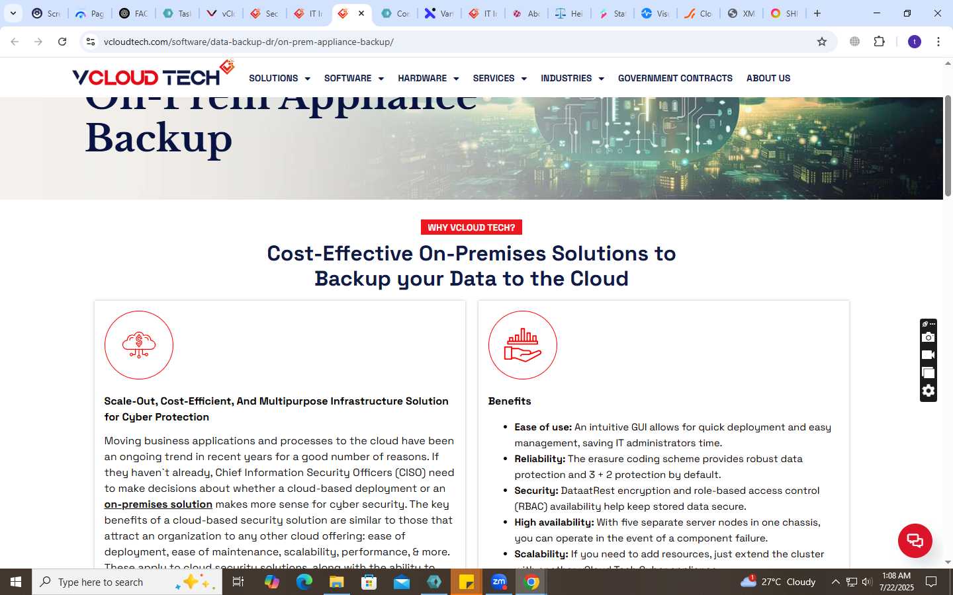The height and width of the screenshot is (595, 953).
Task: Click the Windows taskbar search box
Action: point(127,582)
